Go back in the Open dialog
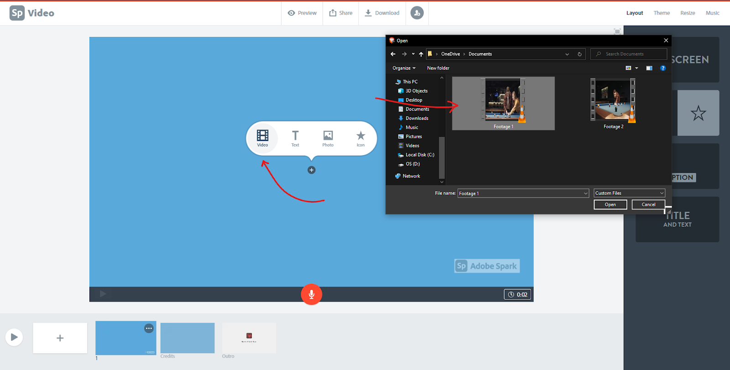Image resolution: width=730 pixels, height=370 pixels. click(x=393, y=54)
